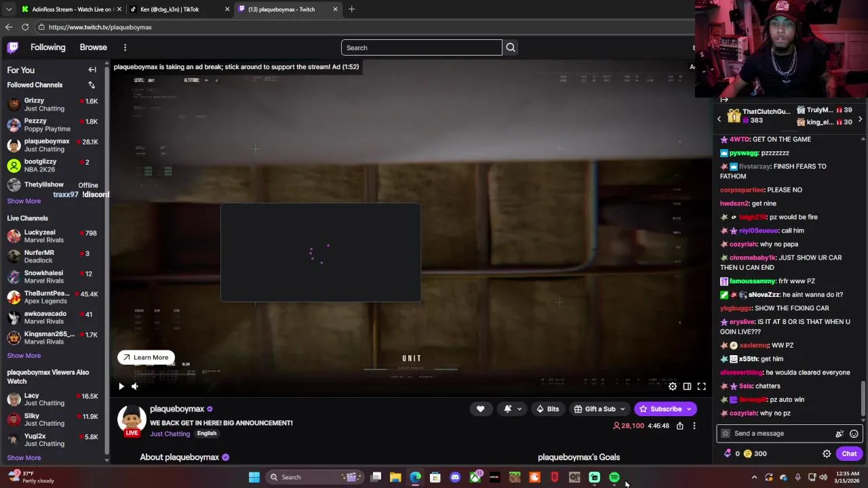The image size is (868, 488).
Task: Open Luckyzeal Marvel Rivals channel
Action: tap(53, 236)
